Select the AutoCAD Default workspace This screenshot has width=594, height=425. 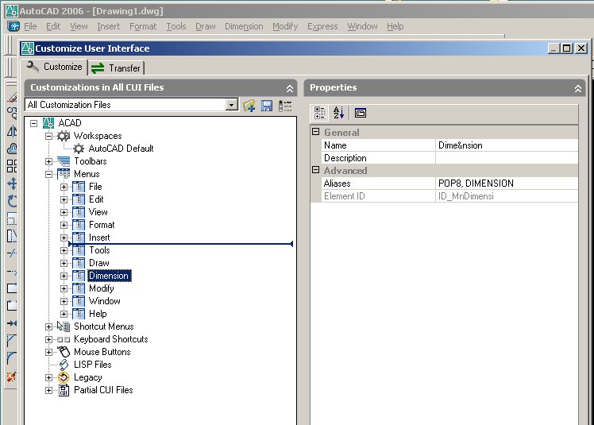click(121, 149)
